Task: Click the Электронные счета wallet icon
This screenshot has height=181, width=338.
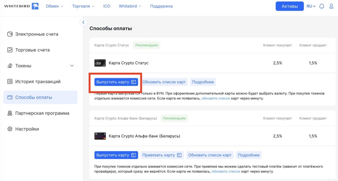Action: pos(10,34)
